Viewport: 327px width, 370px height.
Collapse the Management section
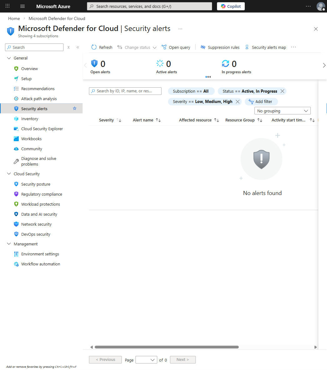coord(9,244)
